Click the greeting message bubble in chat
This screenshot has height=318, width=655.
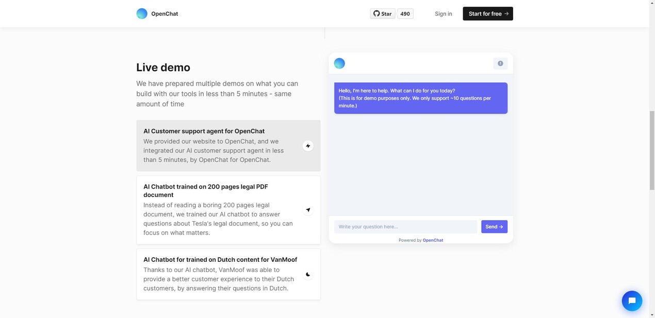(x=421, y=98)
